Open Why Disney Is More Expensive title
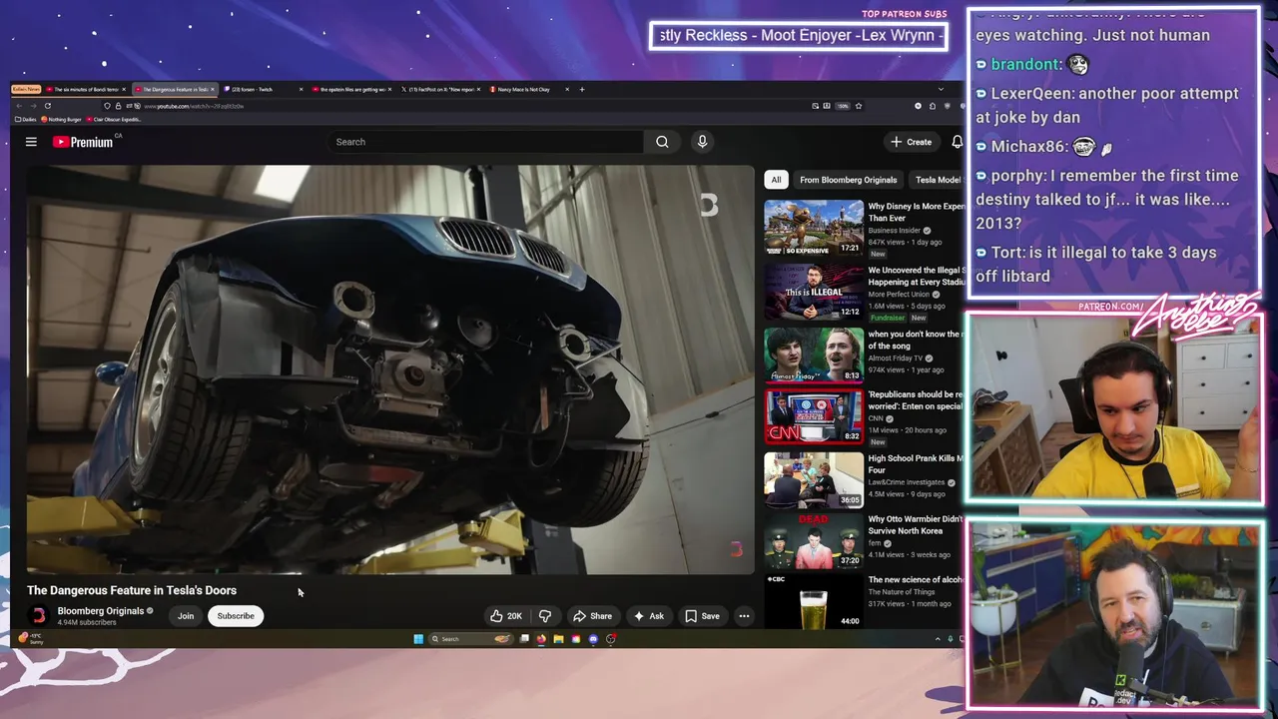 click(917, 212)
